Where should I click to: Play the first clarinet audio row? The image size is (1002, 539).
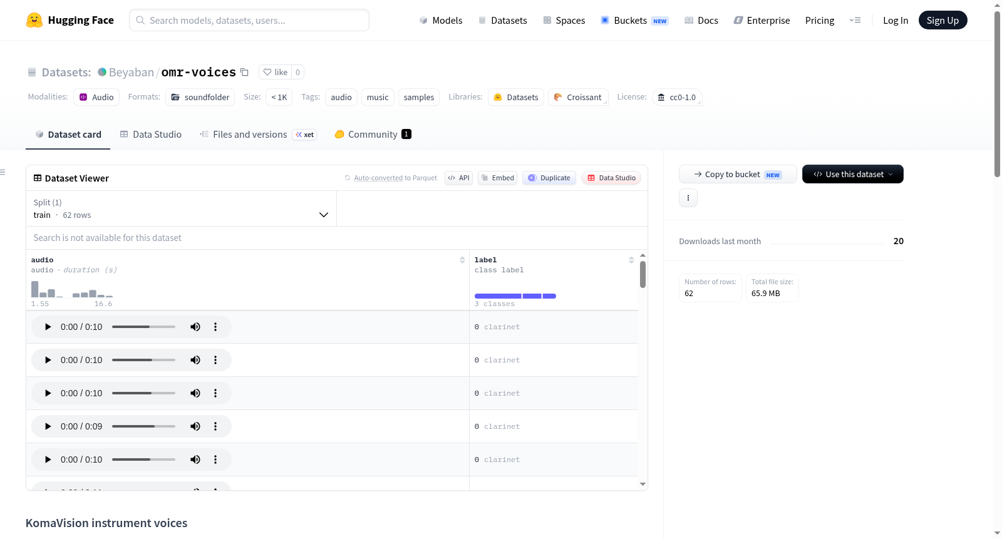48,327
